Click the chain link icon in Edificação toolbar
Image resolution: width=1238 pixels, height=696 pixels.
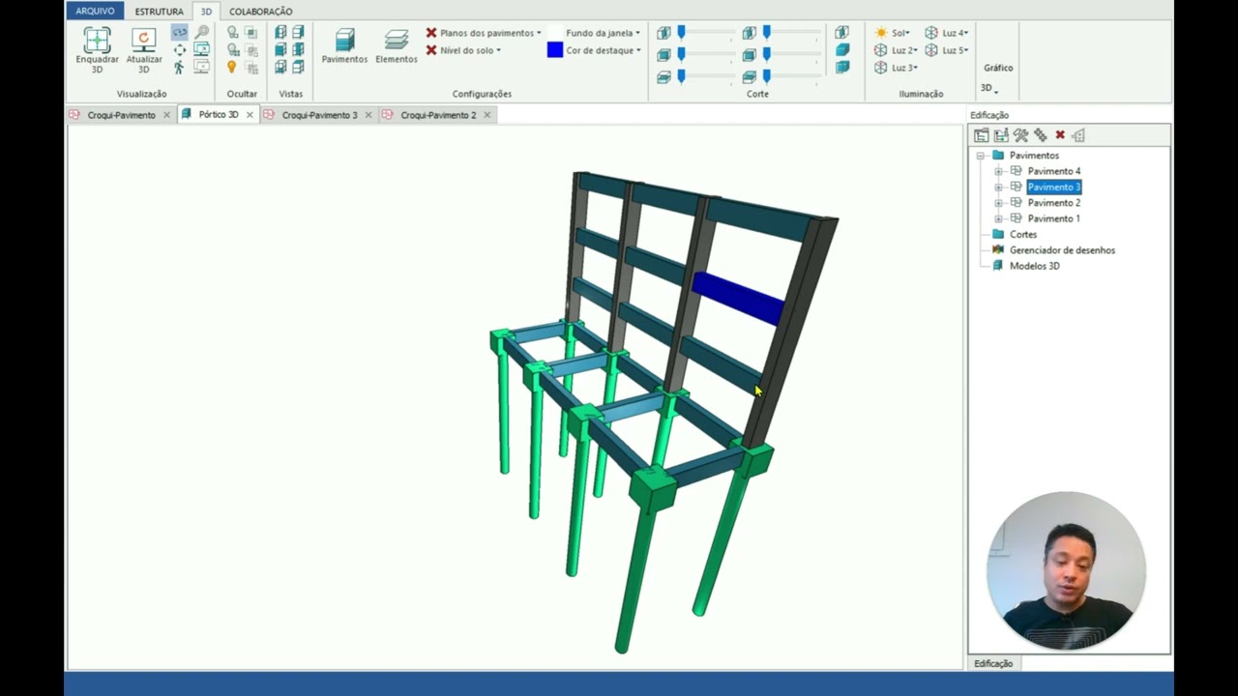[1041, 135]
